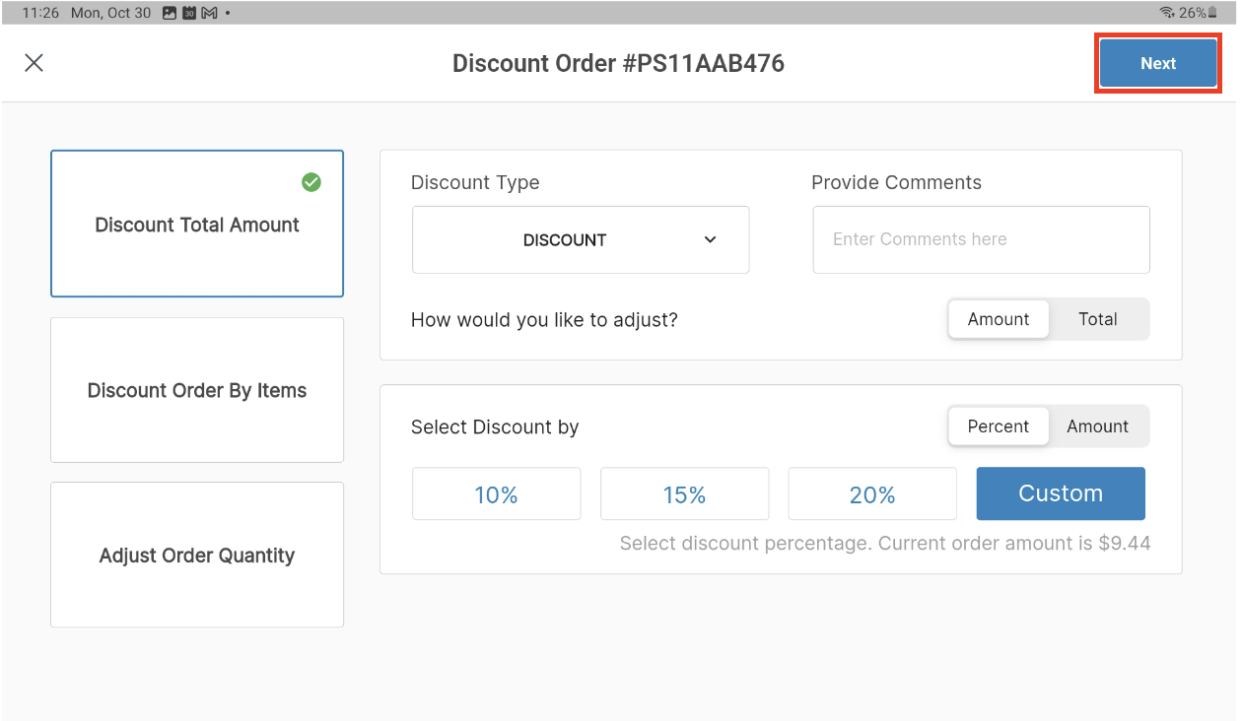Click the chevron arrow beside DISCOUNT
The width and height of the screenshot is (1242, 721).
tap(711, 239)
